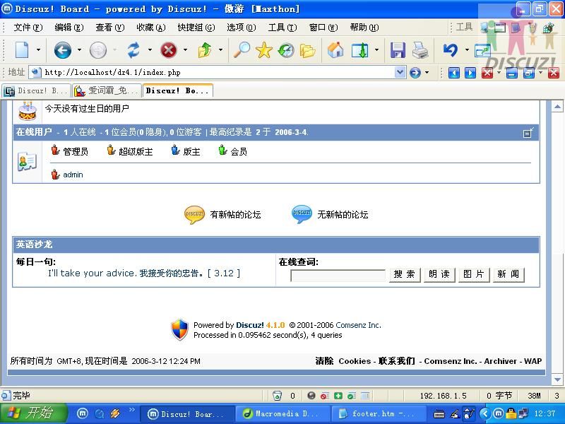
Task: Switch to next tab with blue right arrow
Action: click(x=470, y=73)
